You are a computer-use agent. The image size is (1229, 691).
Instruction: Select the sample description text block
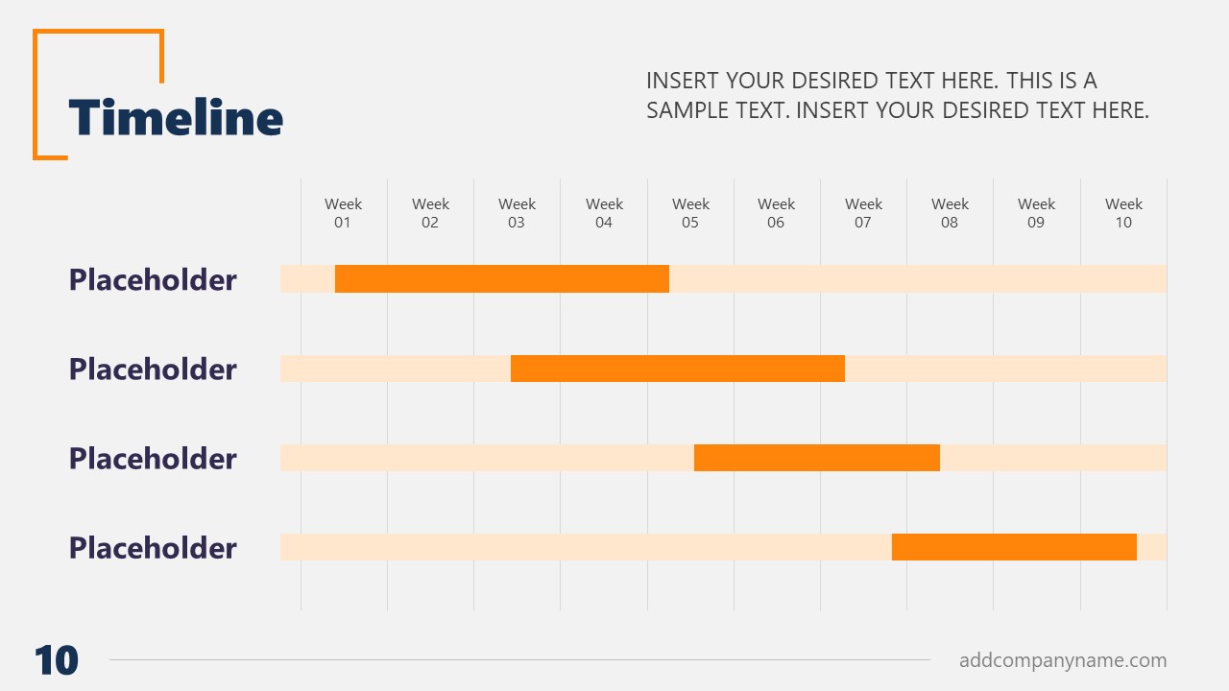(898, 95)
